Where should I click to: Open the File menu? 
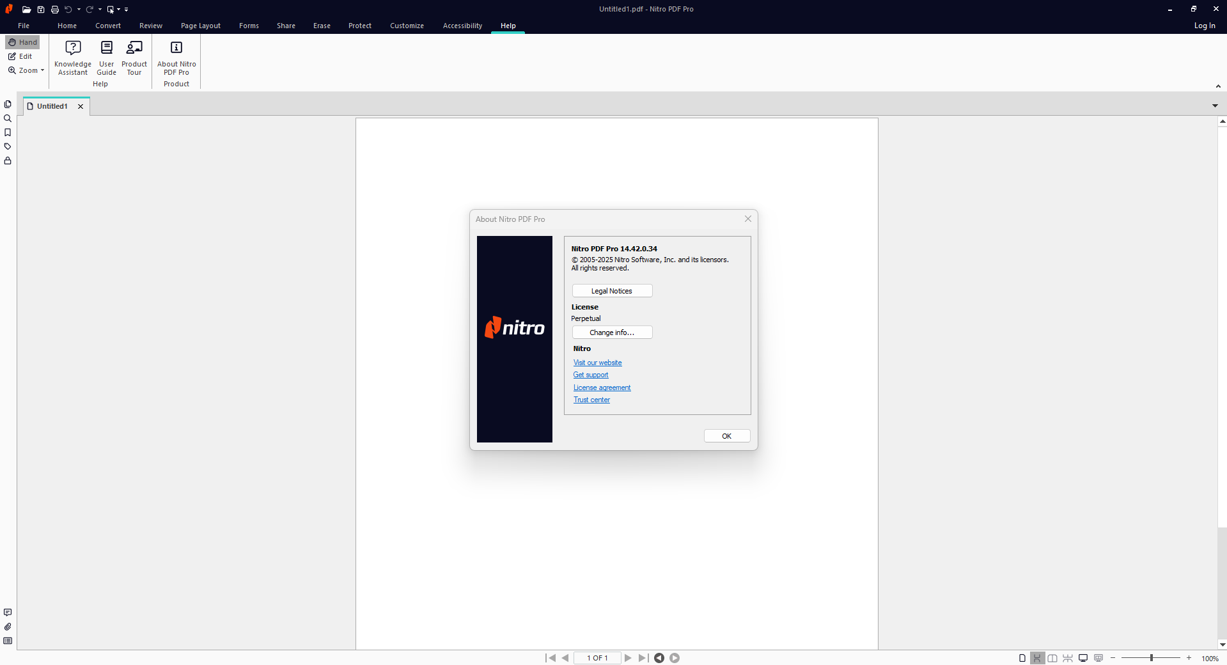click(24, 26)
